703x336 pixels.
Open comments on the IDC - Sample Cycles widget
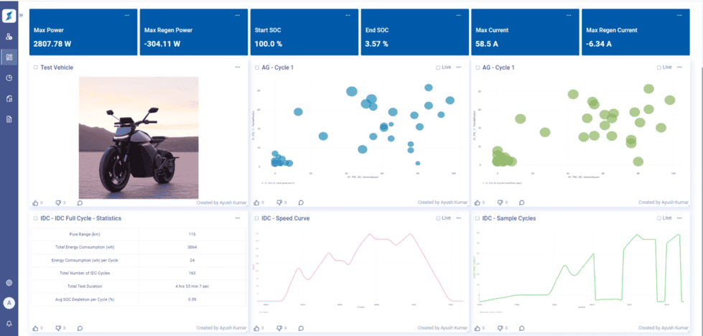click(522, 328)
